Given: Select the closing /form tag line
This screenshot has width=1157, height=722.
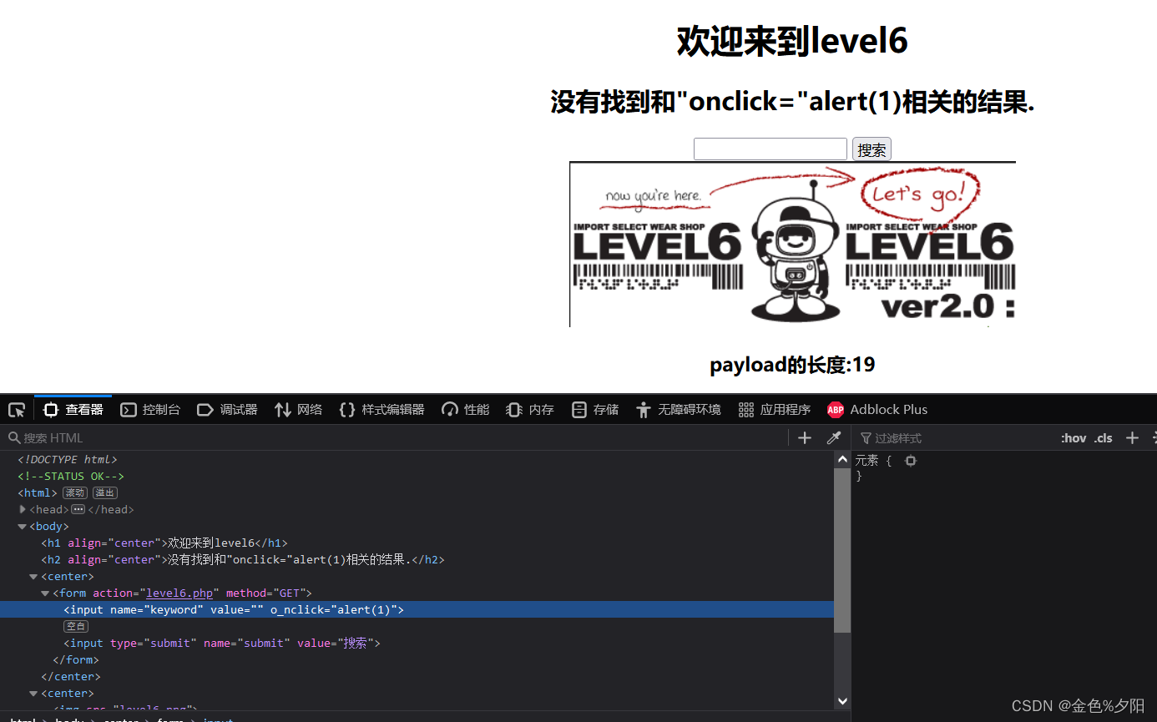Looking at the screenshot, I should (x=417, y=660).
